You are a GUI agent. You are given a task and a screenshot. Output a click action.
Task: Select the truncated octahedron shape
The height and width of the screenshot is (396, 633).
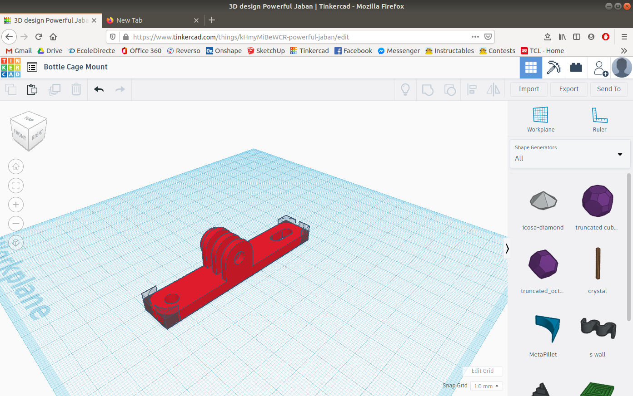(543, 271)
